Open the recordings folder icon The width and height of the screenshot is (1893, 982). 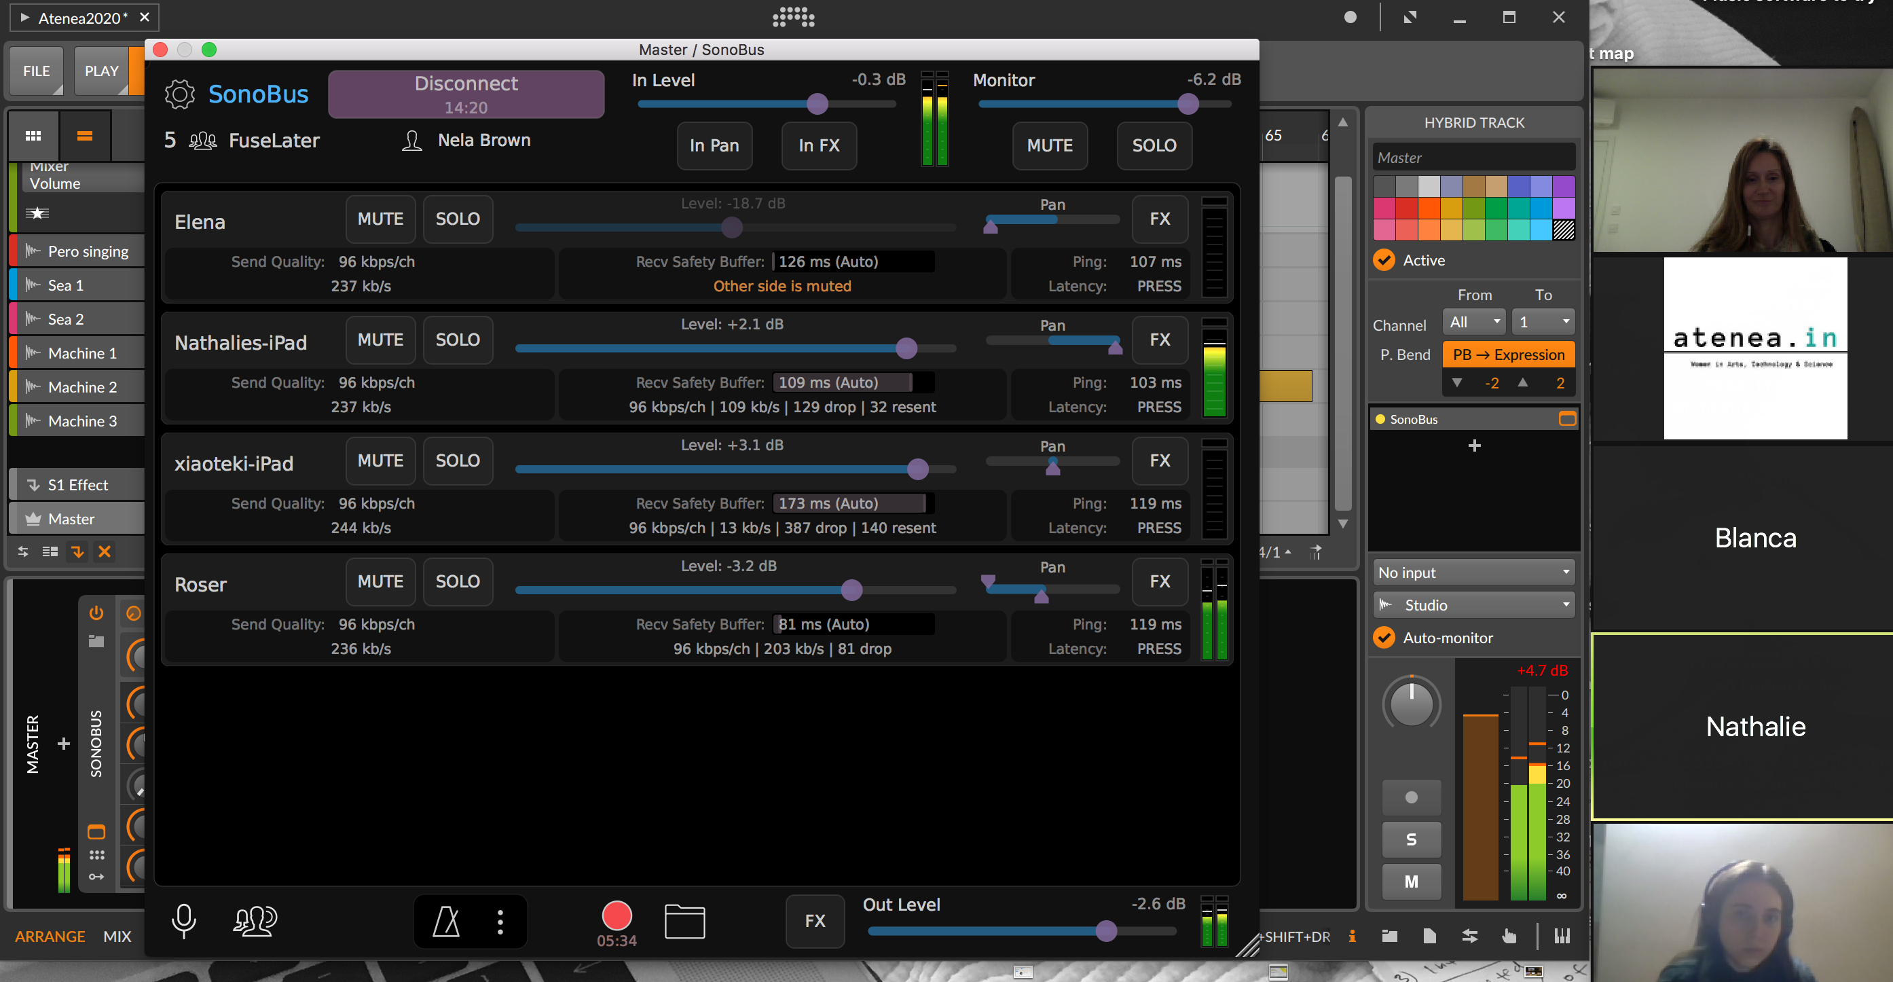684,921
